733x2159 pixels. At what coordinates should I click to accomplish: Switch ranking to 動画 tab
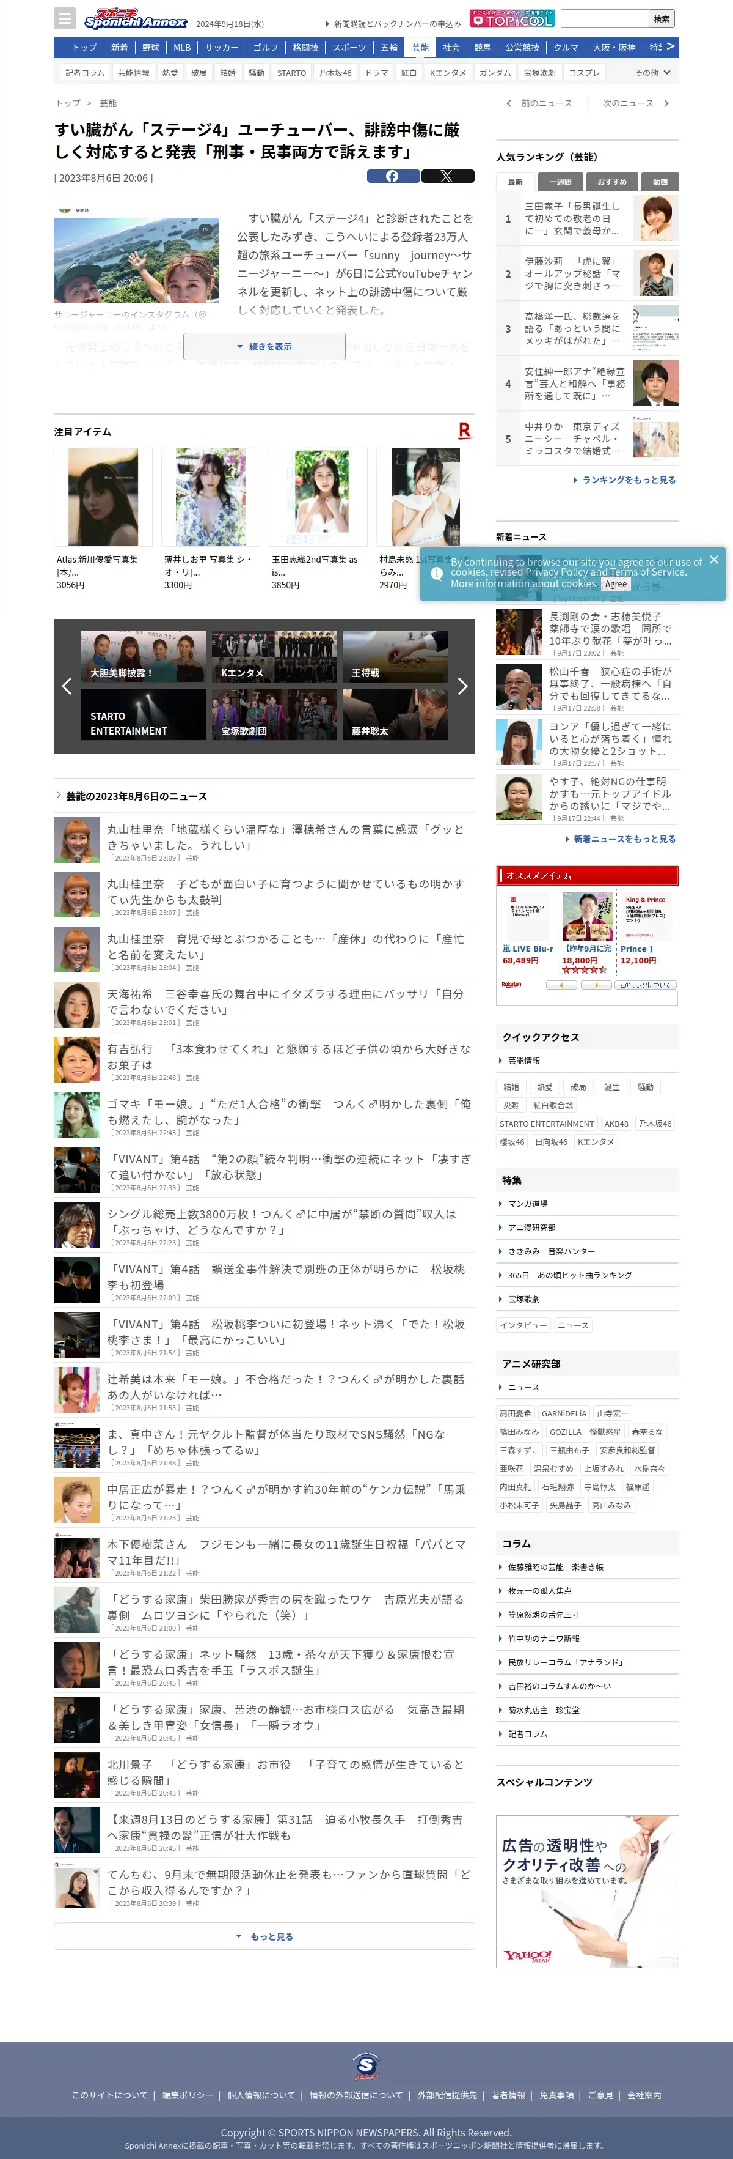click(x=660, y=182)
